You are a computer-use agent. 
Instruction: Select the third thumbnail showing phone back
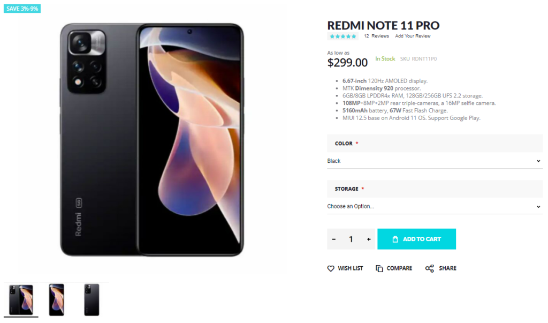(x=92, y=300)
